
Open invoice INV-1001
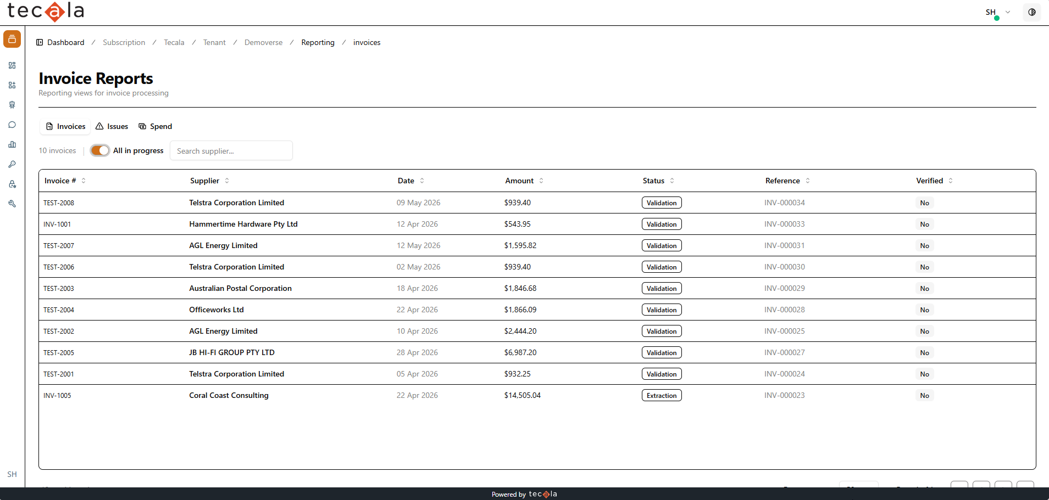point(57,224)
